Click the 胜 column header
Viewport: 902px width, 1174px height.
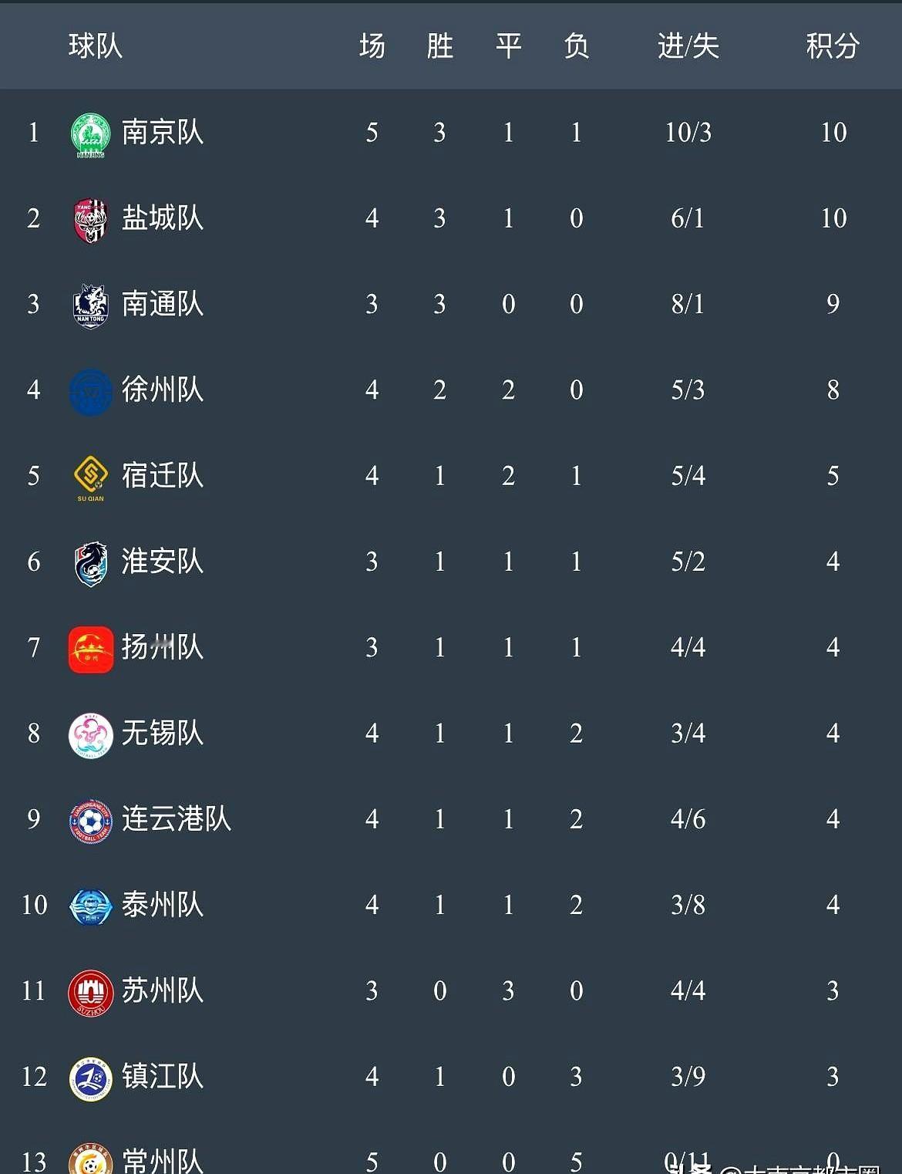point(439,46)
